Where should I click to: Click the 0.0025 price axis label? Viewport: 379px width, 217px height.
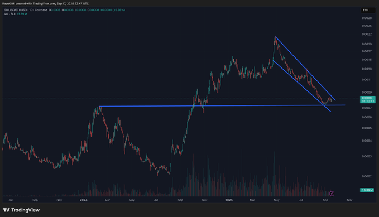367,26
